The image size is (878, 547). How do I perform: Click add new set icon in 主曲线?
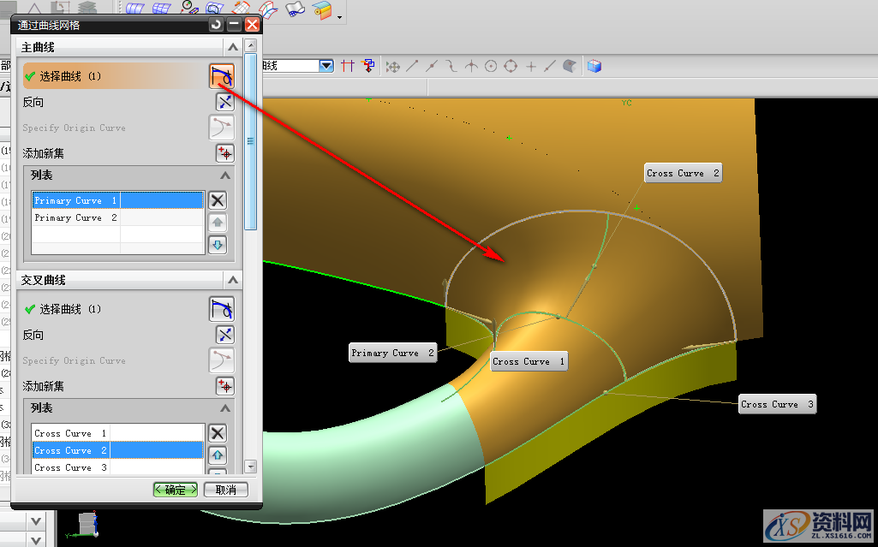coord(224,153)
